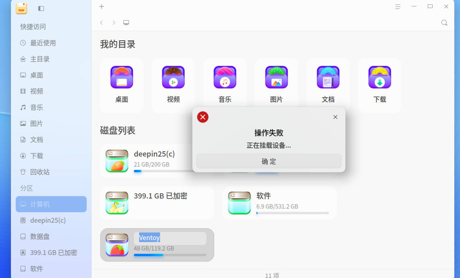
Task: Open the 图片 folder icon in 我的目录
Action: click(277, 77)
